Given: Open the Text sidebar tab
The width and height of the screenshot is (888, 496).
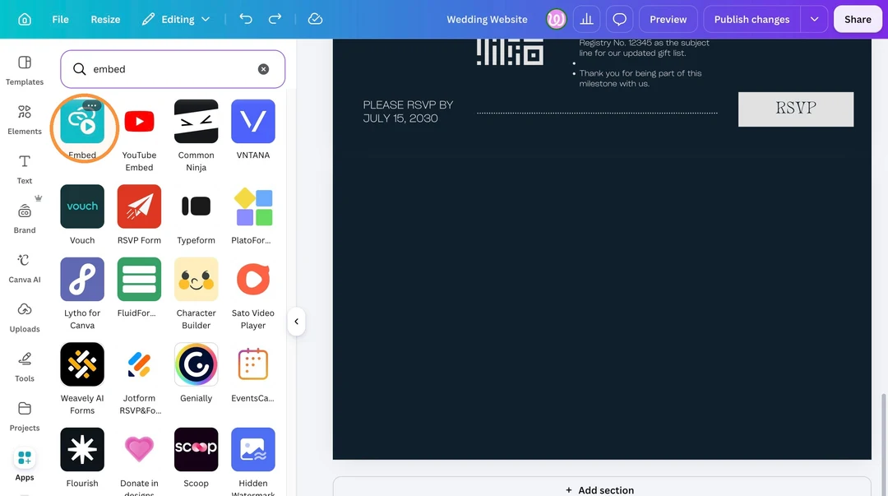Looking at the screenshot, I should 25,169.
